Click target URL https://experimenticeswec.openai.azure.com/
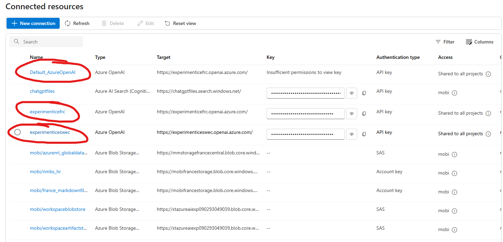Screen dimensions: 503x242 pos(205,132)
